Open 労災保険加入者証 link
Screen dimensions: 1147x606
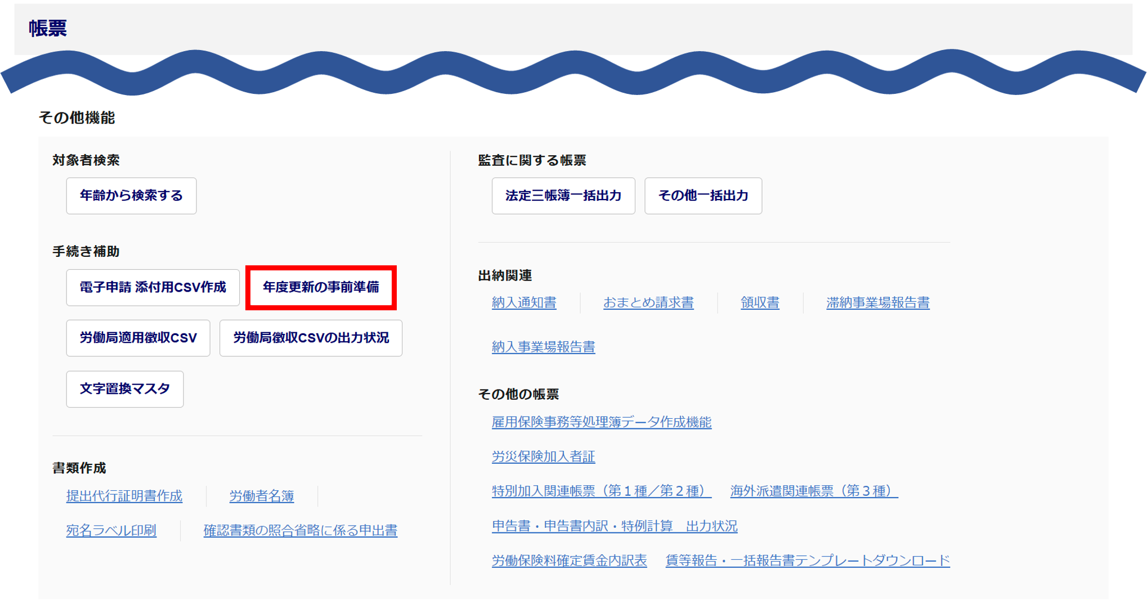tap(543, 456)
